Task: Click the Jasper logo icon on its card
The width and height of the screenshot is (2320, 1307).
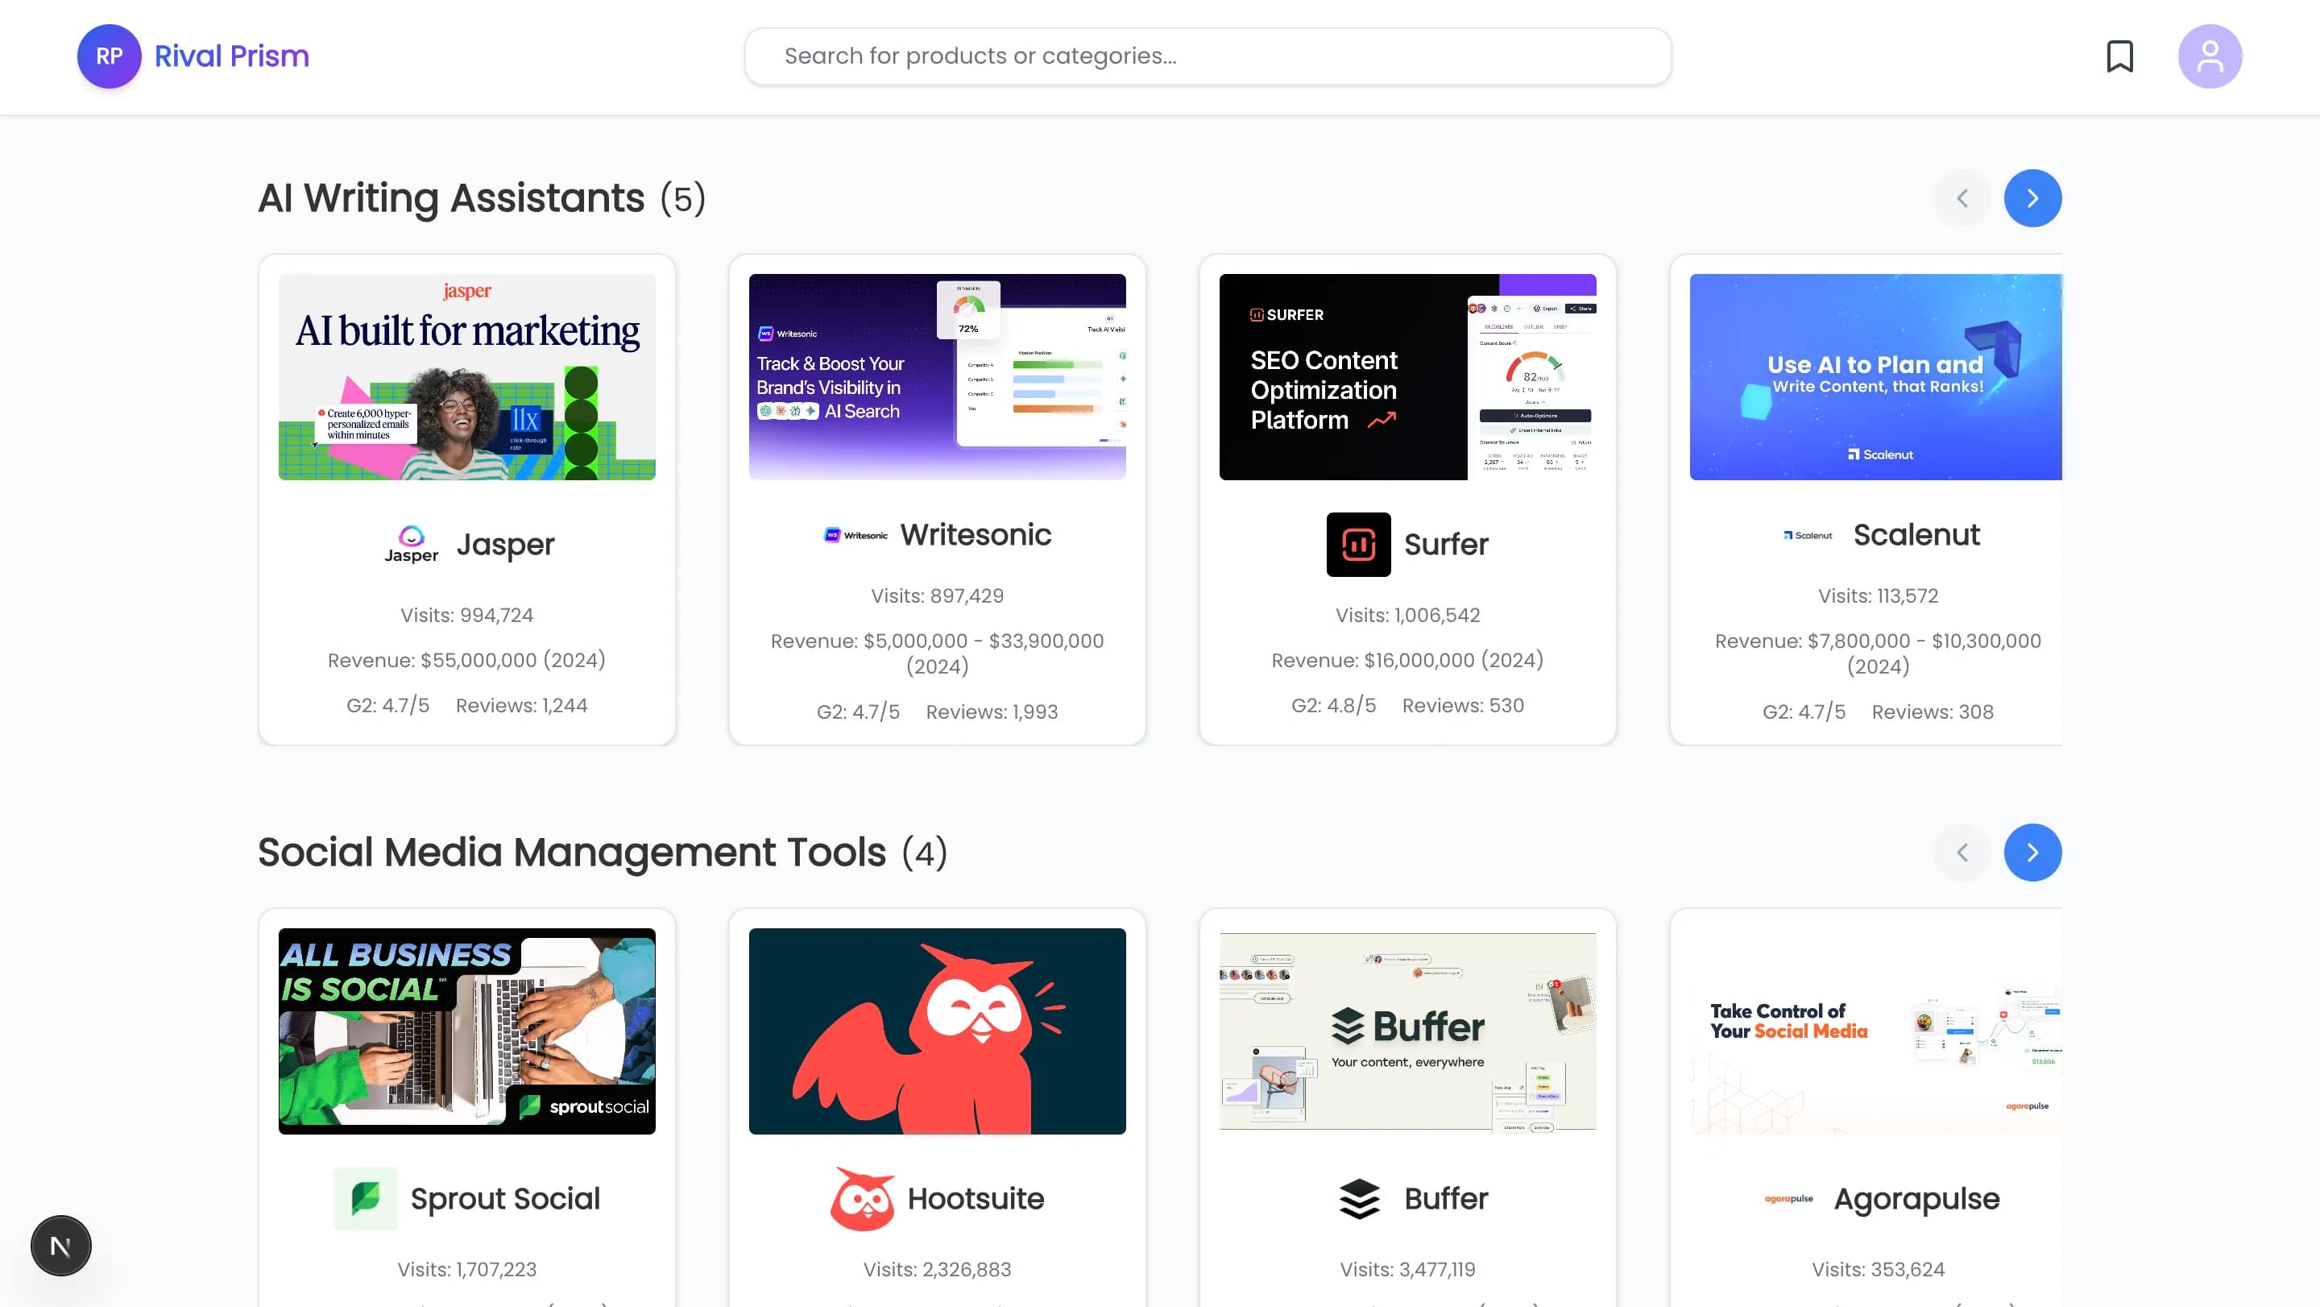Action: (x=412, y=542)
